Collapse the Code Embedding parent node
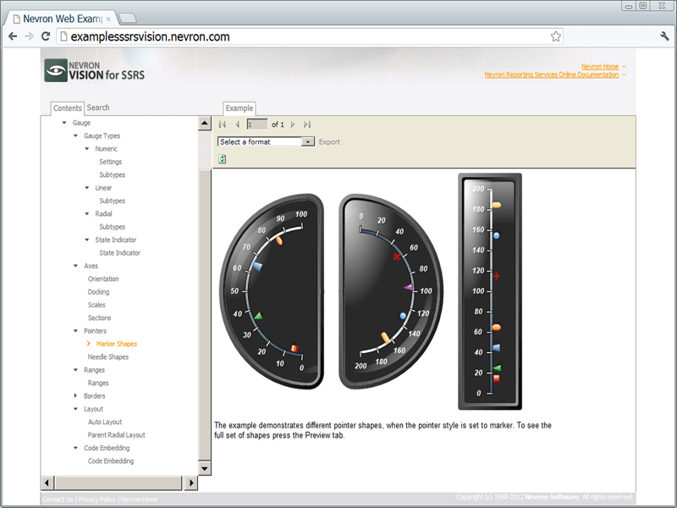 tap(75, 448)
